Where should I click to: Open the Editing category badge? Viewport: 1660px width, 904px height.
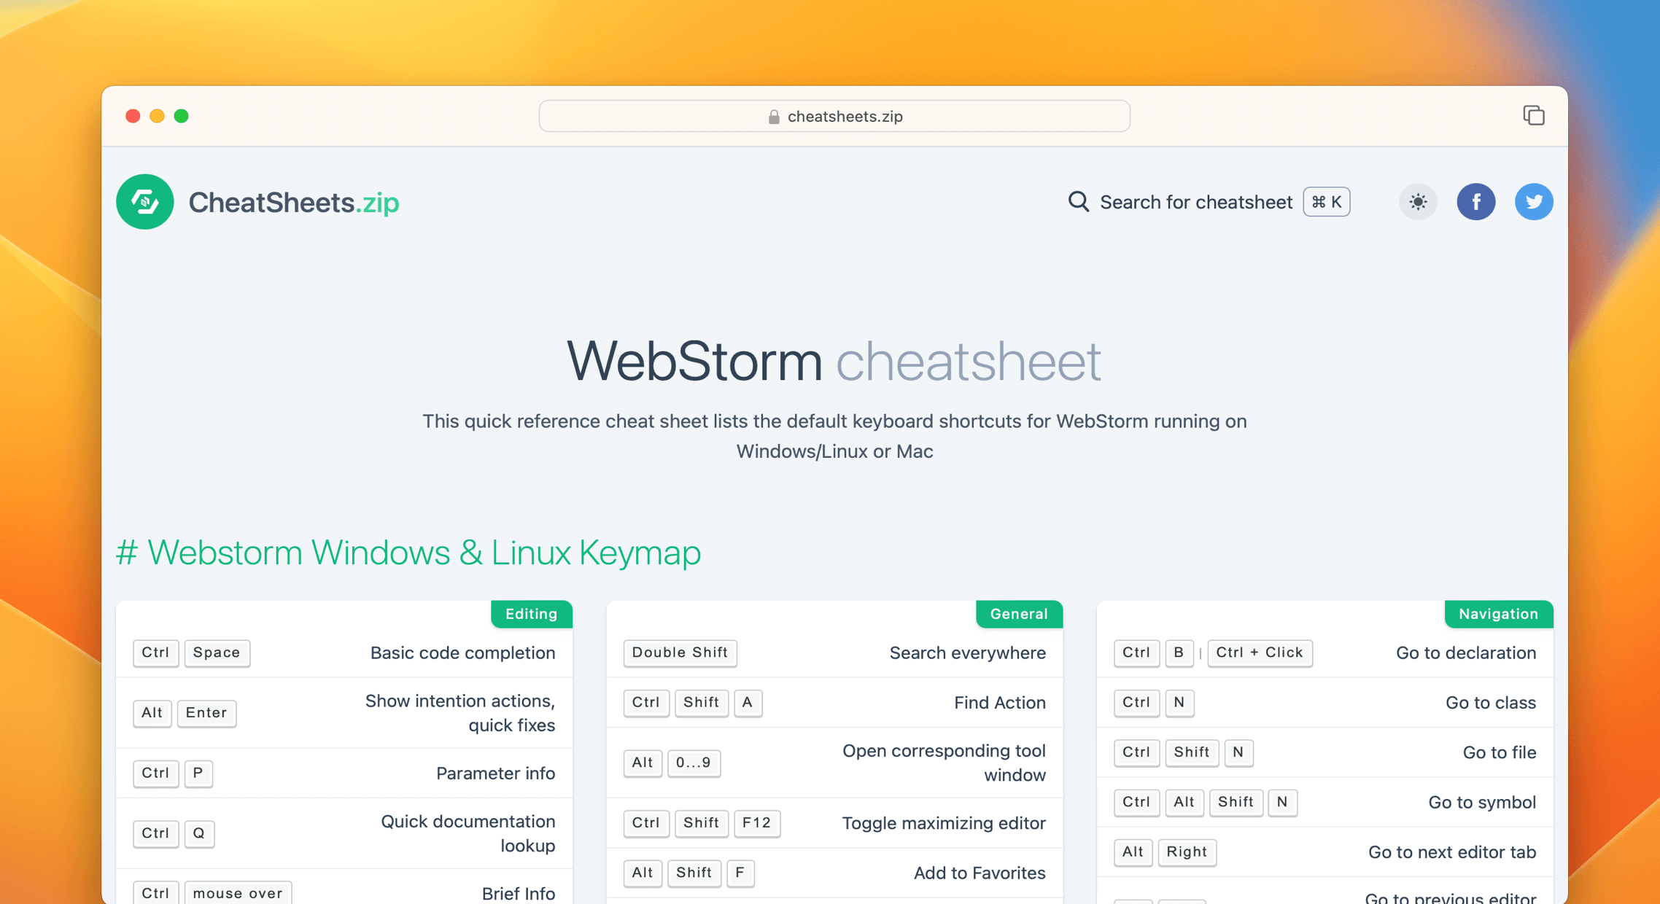[531, 614]
